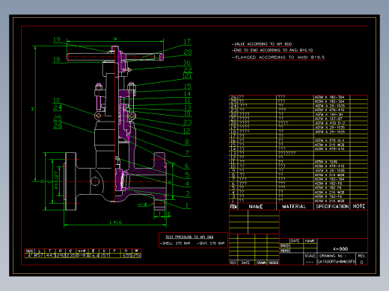Select value '457' in dimension table
This screenshot has height=291, width=389.
coord(39,255)
